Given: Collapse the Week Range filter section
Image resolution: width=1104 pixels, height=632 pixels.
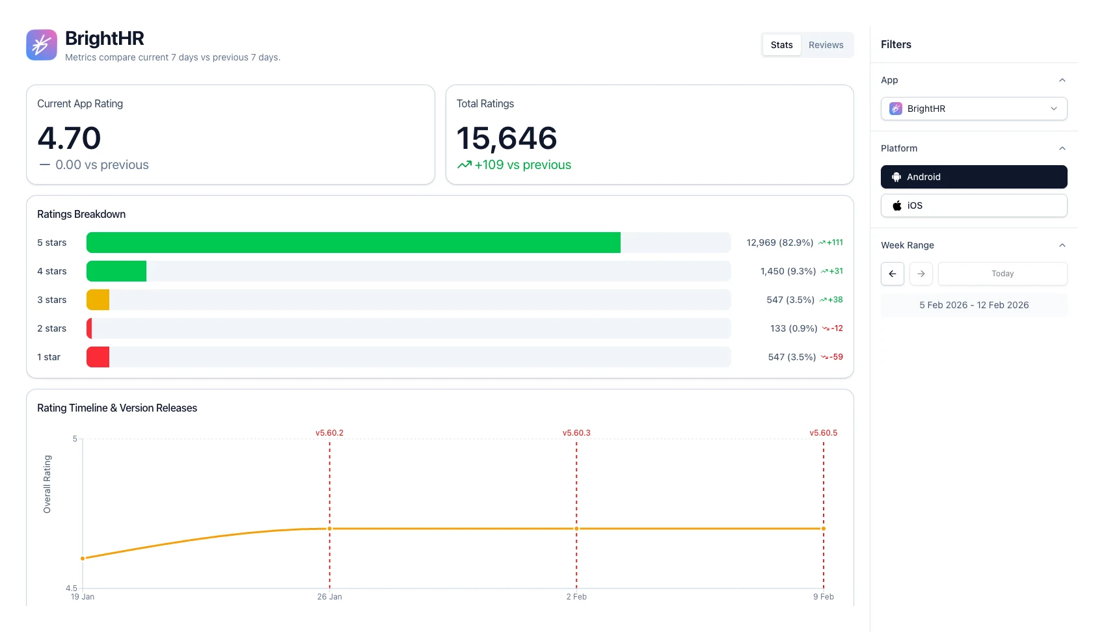Looking at the screenshot, I should (1062, 245).
